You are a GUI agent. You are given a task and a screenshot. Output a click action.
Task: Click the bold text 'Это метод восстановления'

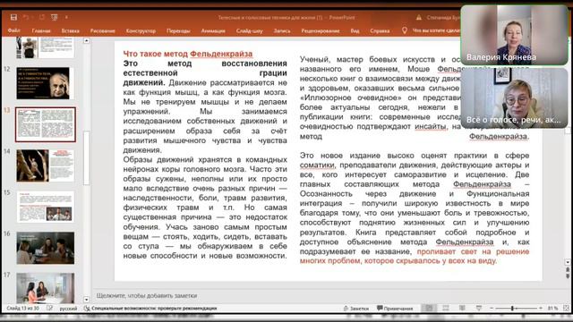[x=205, y=64]
